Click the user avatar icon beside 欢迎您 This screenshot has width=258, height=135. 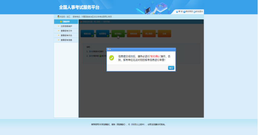coord(58,17)
